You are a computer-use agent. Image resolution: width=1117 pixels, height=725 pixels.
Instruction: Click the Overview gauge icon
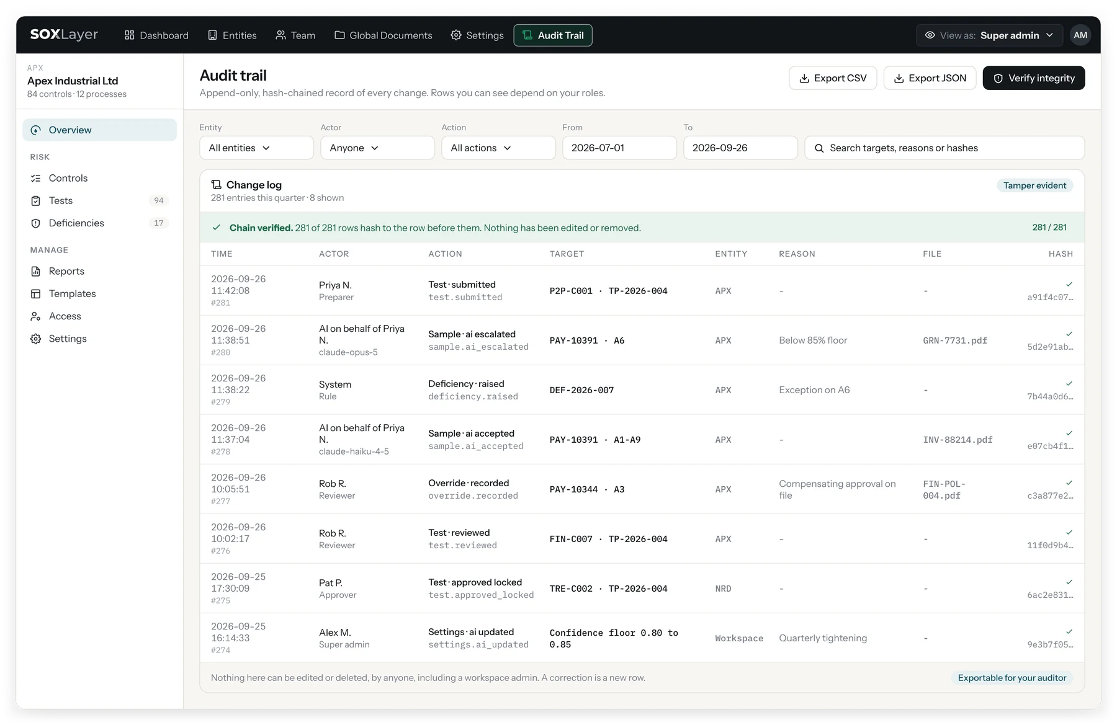(x=36, y=130)
